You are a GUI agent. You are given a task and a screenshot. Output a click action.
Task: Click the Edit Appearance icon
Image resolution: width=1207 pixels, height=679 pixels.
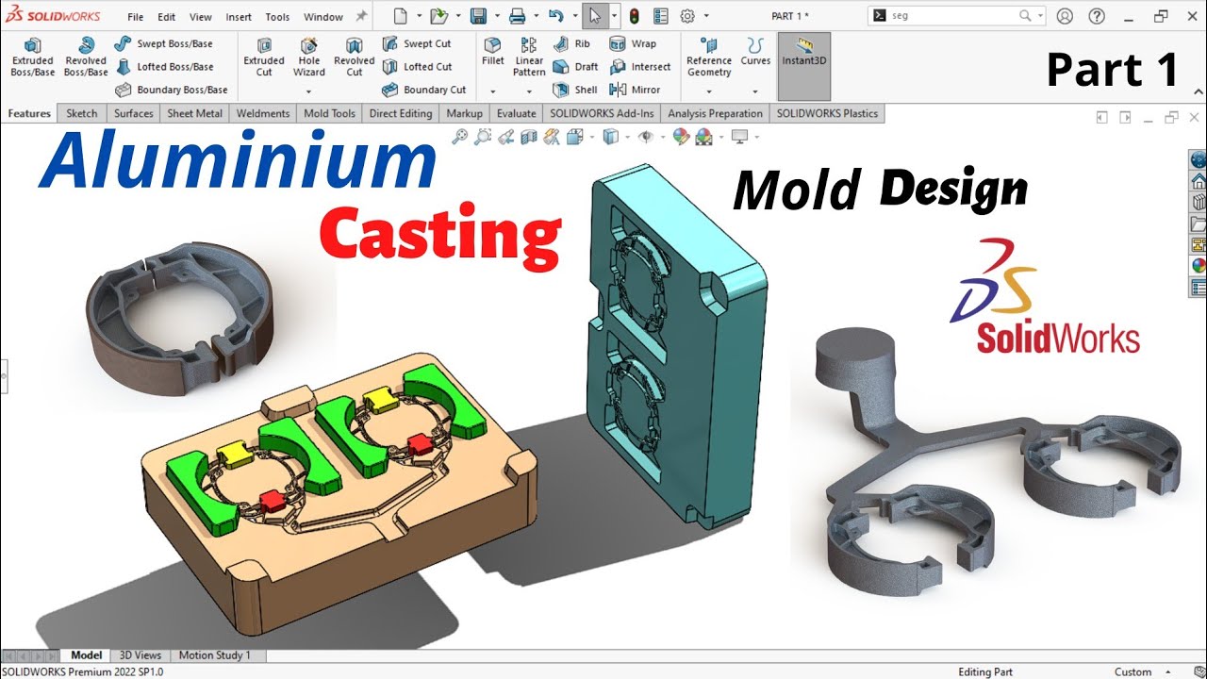coord(681,137)
